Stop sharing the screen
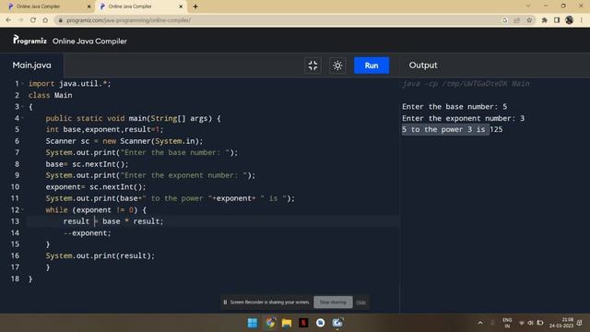This screenshot has height=332, width=590. (x=333, y=302)
